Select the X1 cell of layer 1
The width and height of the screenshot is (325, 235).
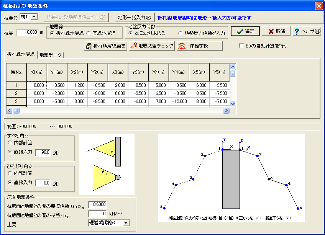tap(37, 85)
